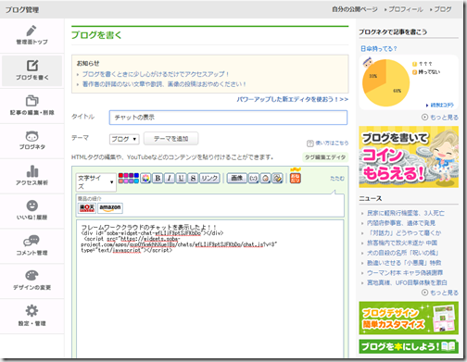Open デザインの変更 palette icon
This screenshot has height=362, width=467.
pyautogui.click(x=32, y=276)
